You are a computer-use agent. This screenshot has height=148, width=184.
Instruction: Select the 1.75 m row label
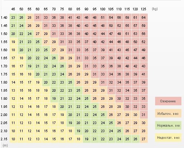[x=4, y=74]
